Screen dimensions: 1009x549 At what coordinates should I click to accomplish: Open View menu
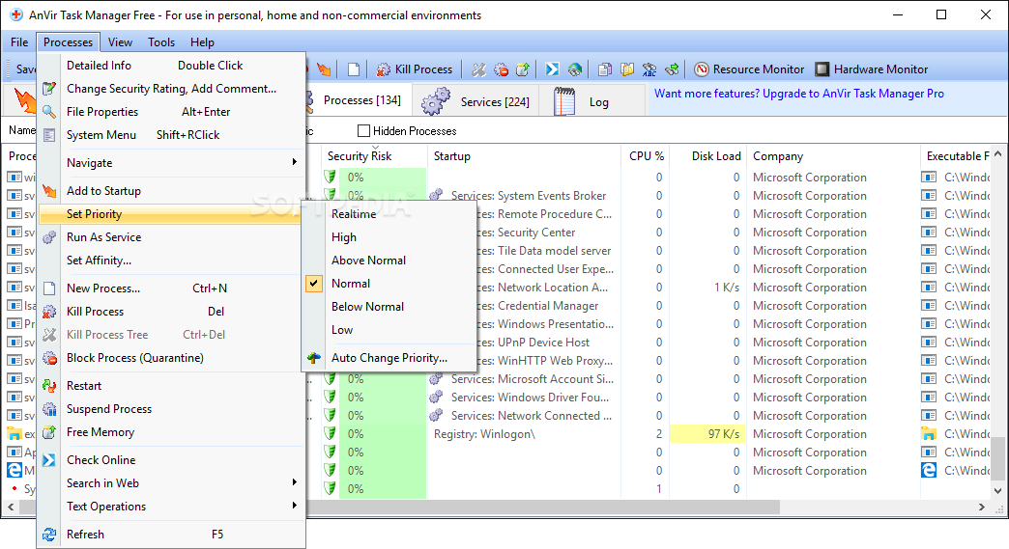[121, 42]
